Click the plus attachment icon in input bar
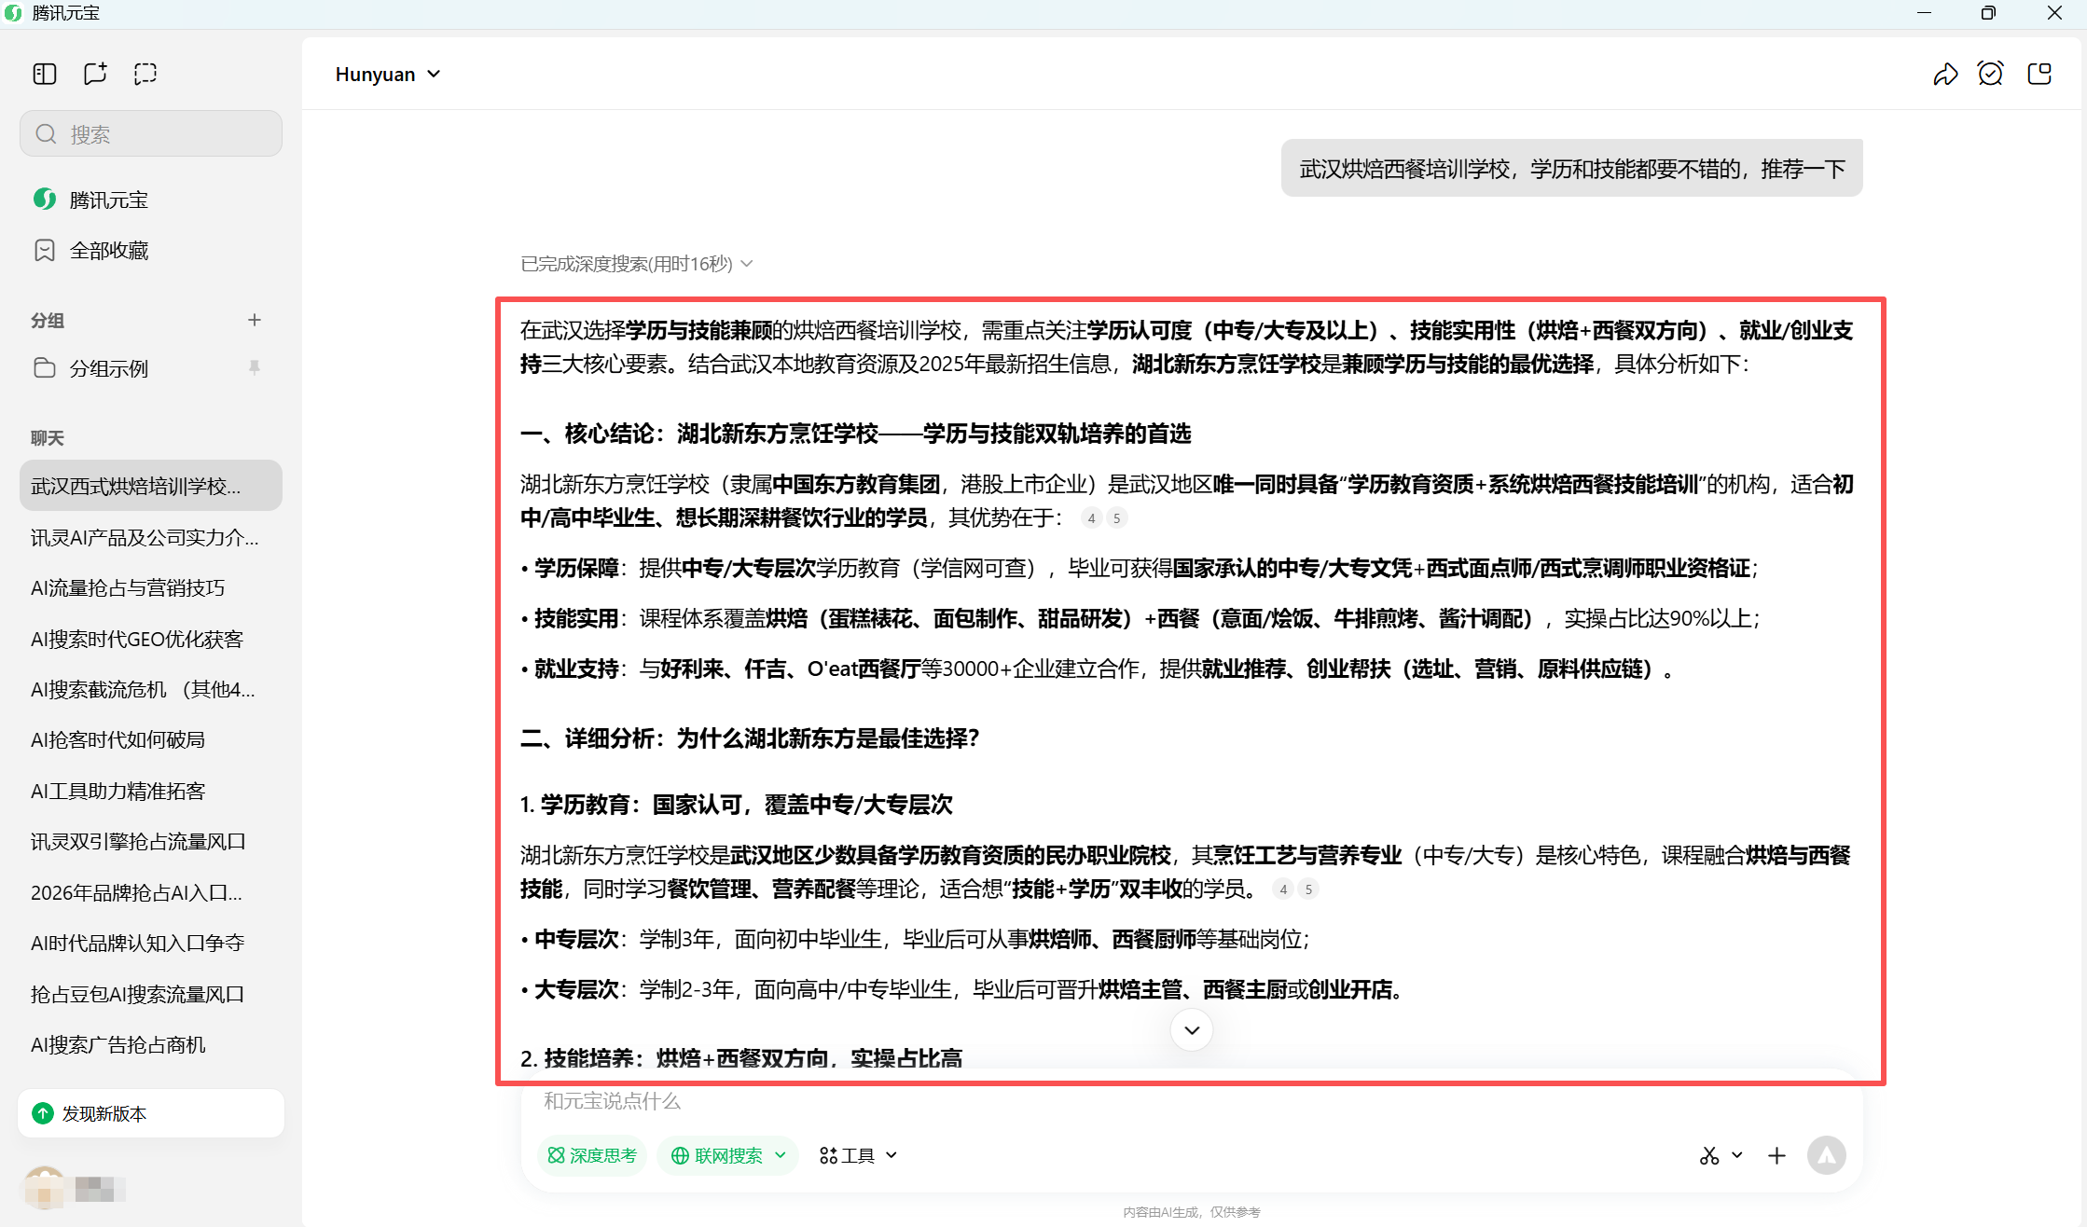Screen dimensions: 2087x1227 [x=1776, y=1156]
